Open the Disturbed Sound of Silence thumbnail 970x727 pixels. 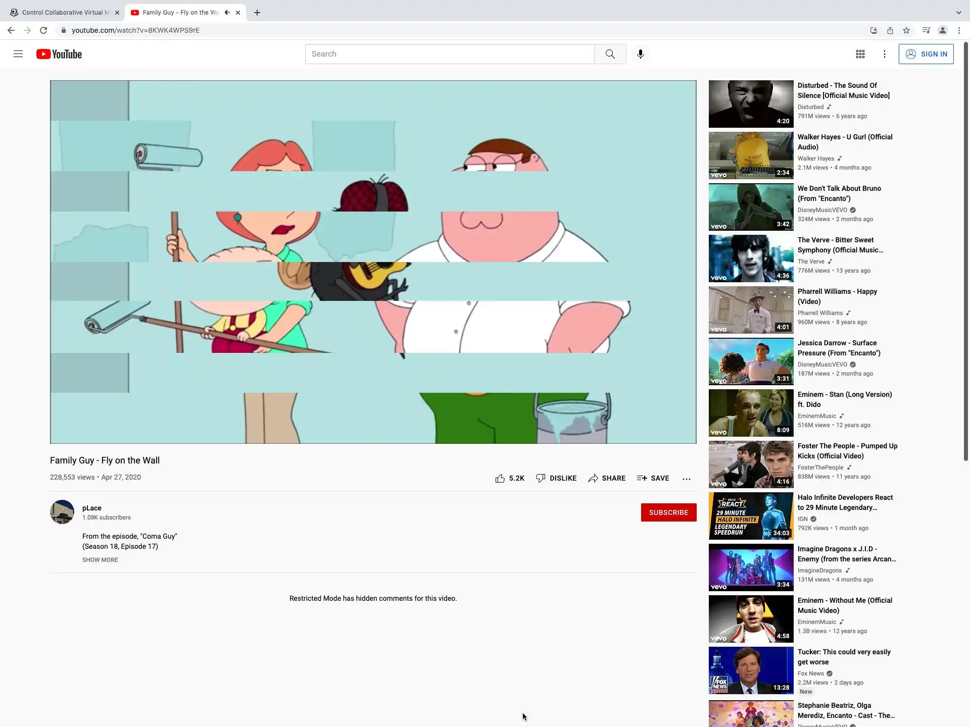[751, 104]
